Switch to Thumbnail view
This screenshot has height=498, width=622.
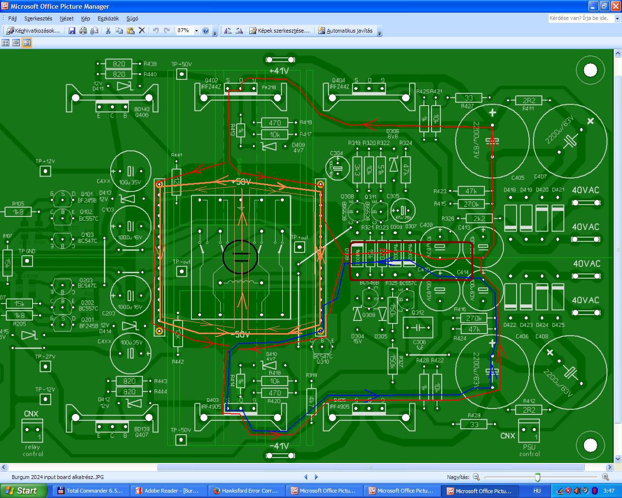coord(5,43)
